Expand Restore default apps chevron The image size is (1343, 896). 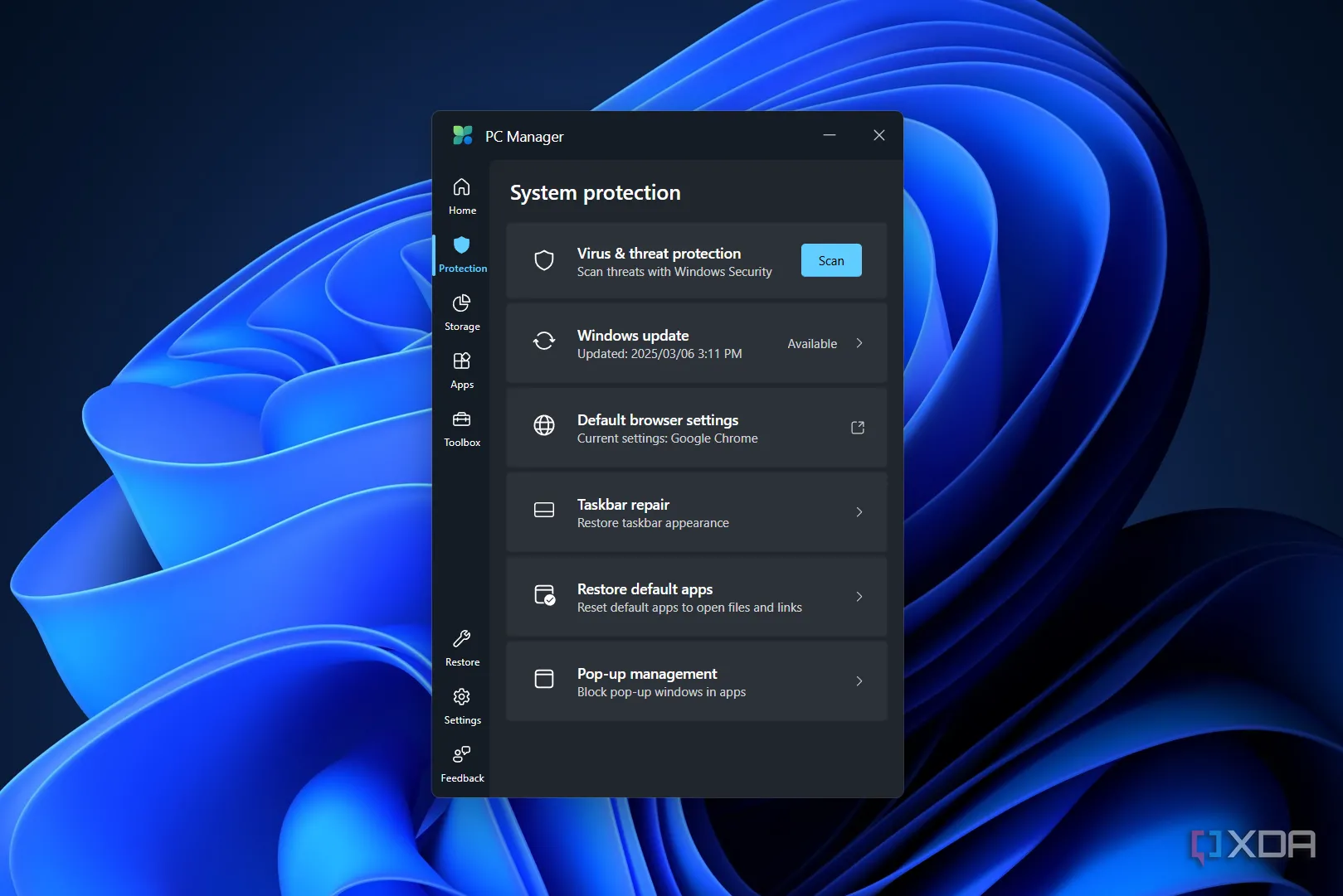click(859, 597)
